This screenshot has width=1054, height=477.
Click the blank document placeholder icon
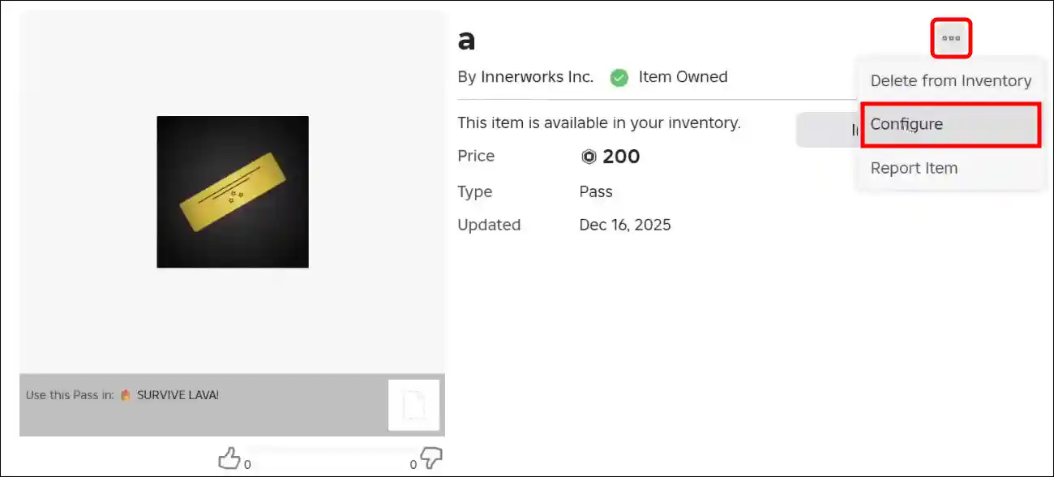[x=414, y=404]
